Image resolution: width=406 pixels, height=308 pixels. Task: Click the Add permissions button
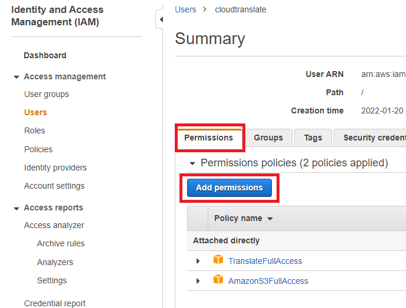tap(229, 188)
